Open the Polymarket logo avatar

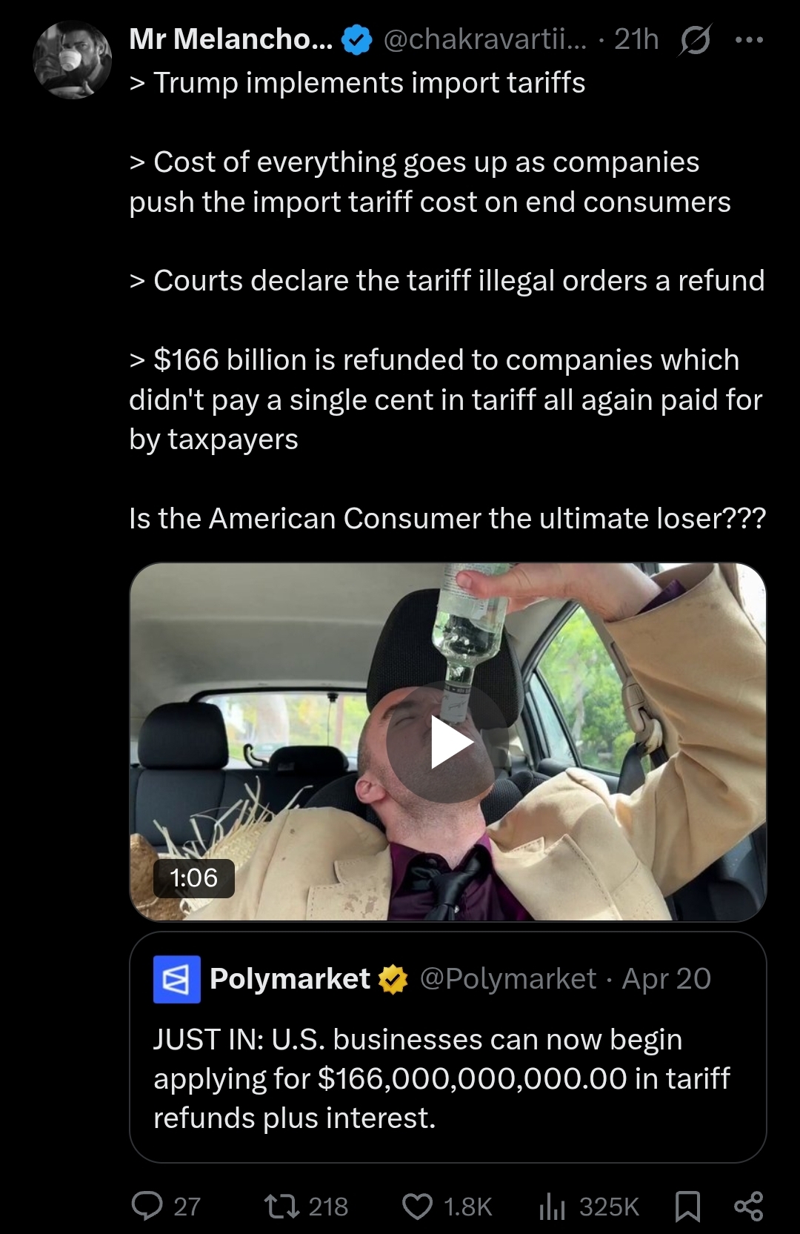[x=176, y=979]
